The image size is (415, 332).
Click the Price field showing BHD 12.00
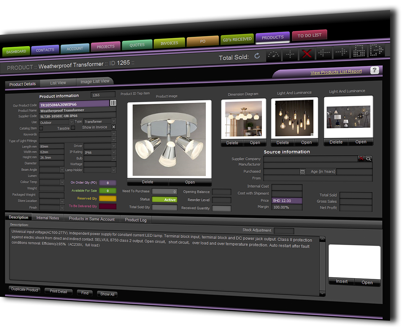[x=287, y=201]
